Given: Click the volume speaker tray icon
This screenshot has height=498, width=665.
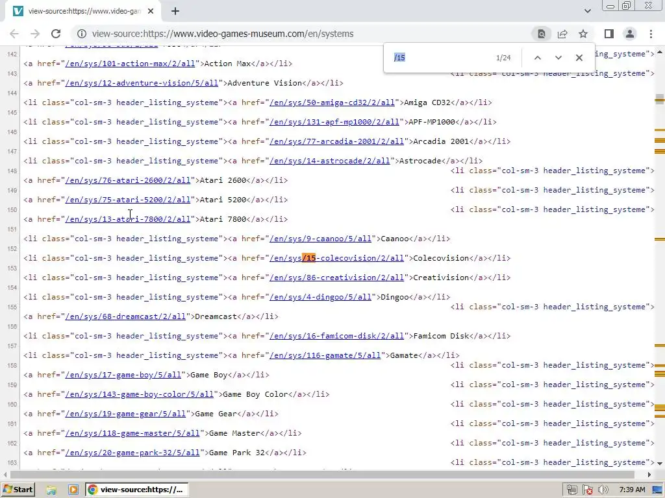Looking at the screenshot, I should click(x=603, y=490).
